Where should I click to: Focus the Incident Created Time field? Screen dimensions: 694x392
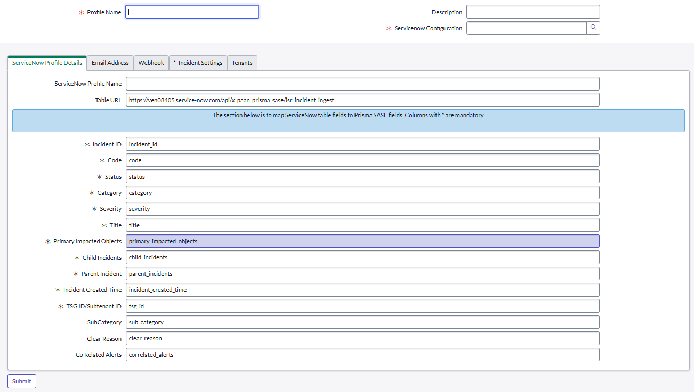click(362, 290)
